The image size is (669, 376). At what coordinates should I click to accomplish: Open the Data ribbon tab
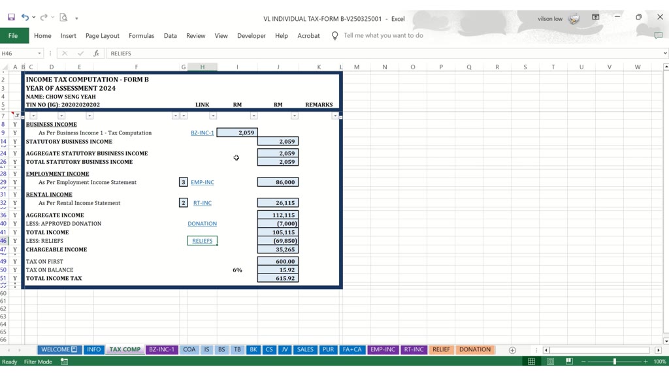click(x=171, y=36)
